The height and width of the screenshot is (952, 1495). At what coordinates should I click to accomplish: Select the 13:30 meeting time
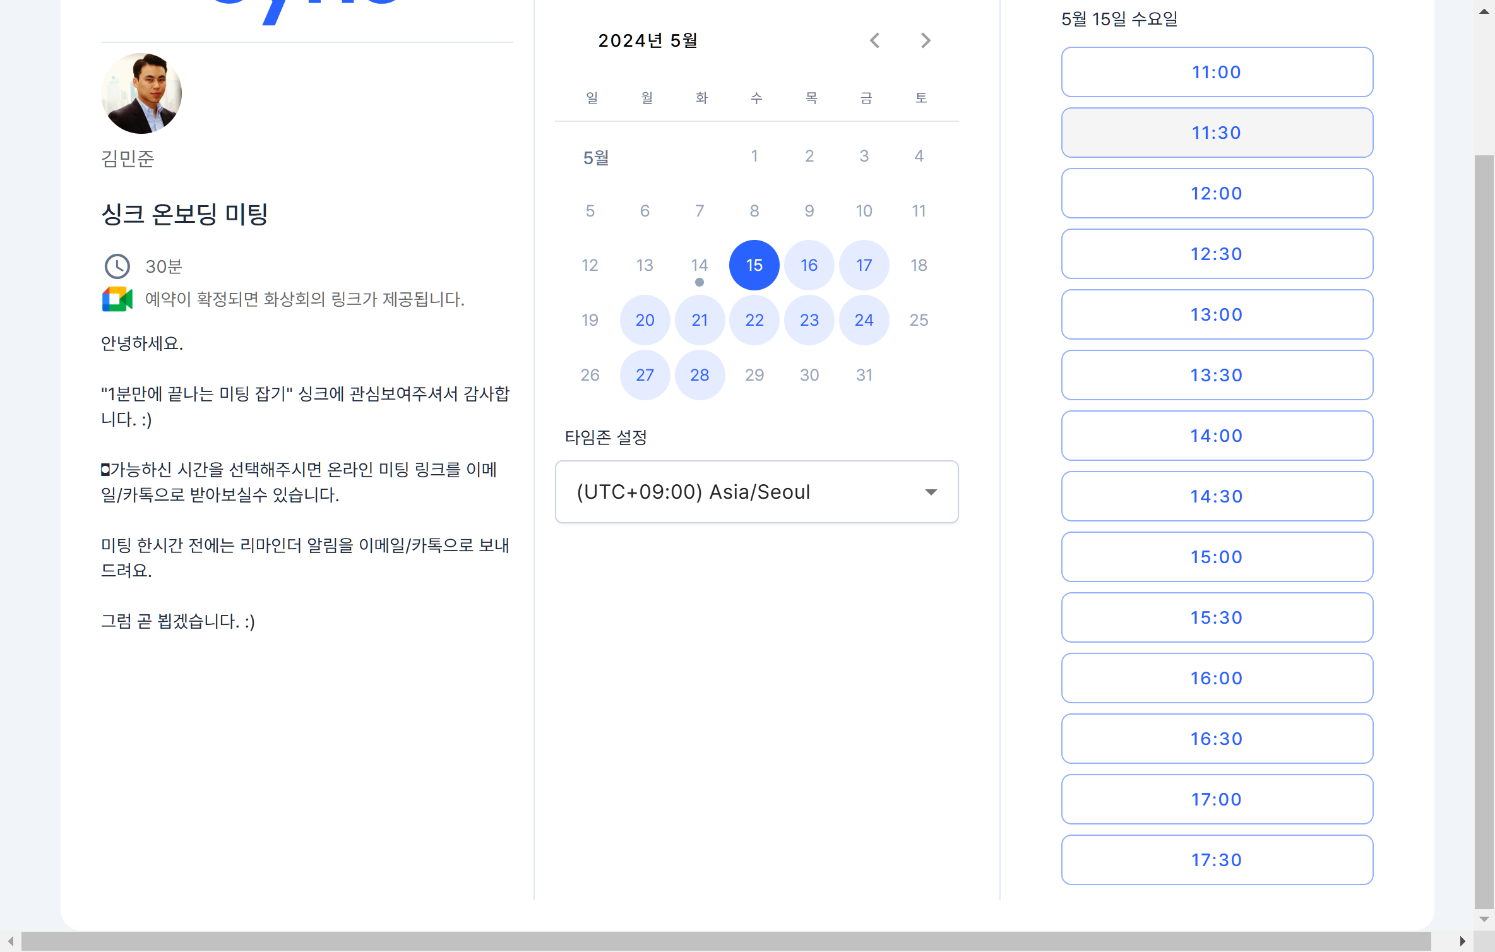[x=1216, y=375]
